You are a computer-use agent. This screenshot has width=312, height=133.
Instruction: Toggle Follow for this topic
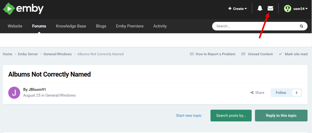[281, 92]
